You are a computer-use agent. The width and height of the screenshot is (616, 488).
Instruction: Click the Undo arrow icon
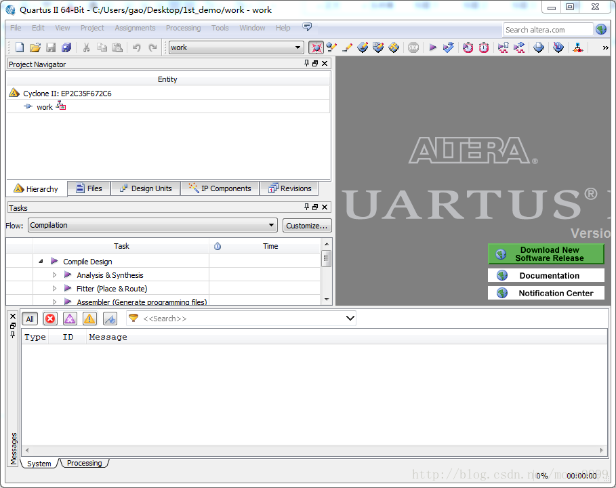click(137, 47)
